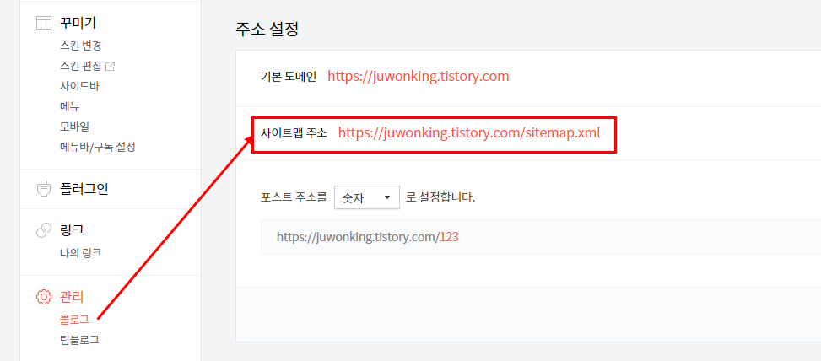The width and height of the screenshot is (821, 361).
Task: Click the 관리 gear icon
Action: [44, 297]
